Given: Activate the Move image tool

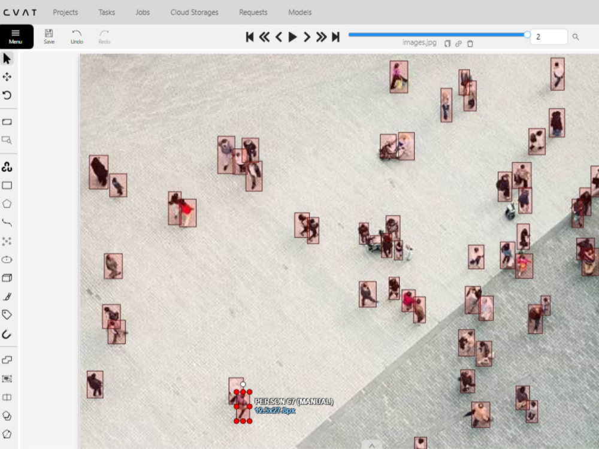Looking at the screenshot, I should pos(7,77).
